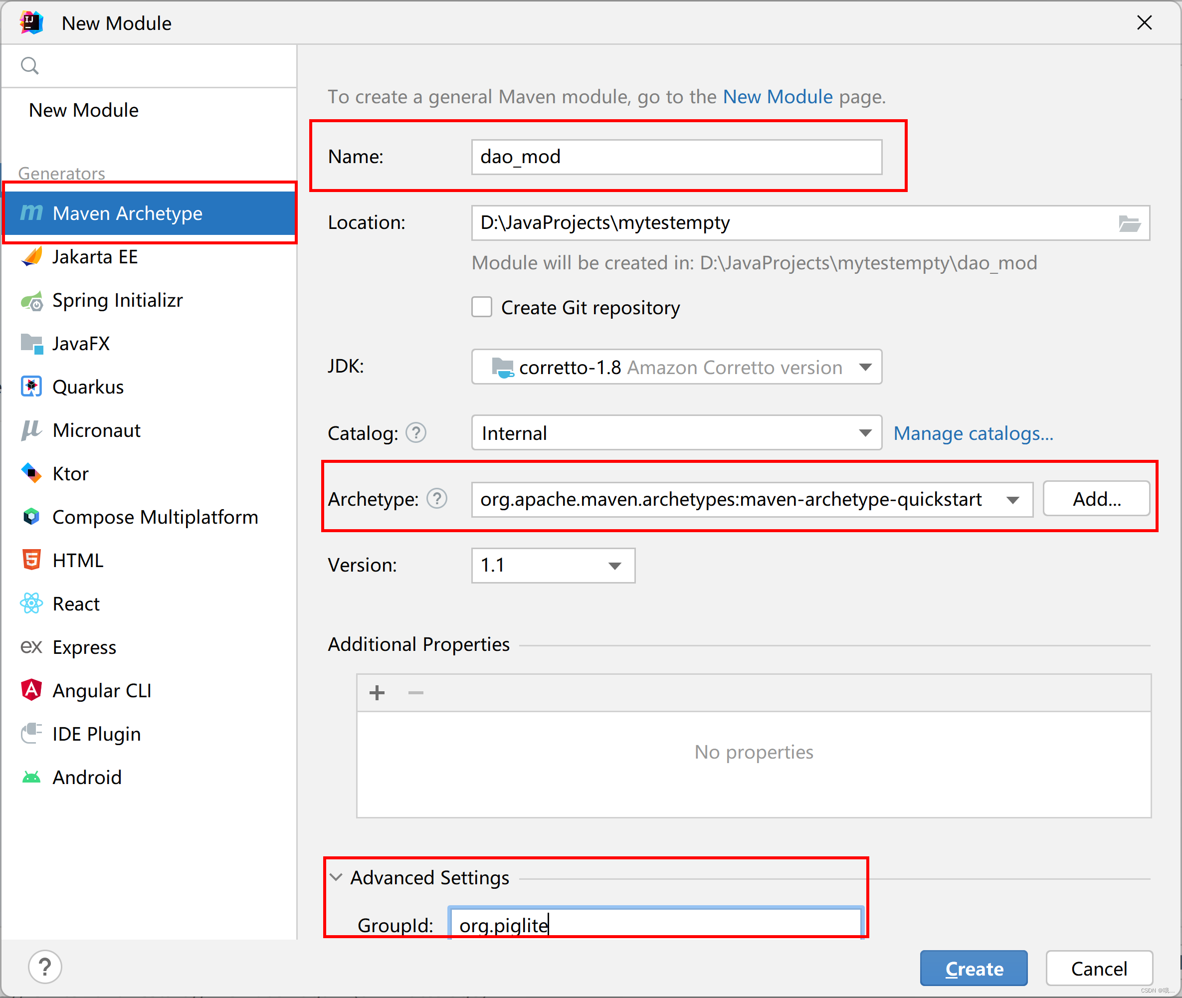Select the Maven Archetype generator
This screenshot has height=998, width=1182.
150,213
